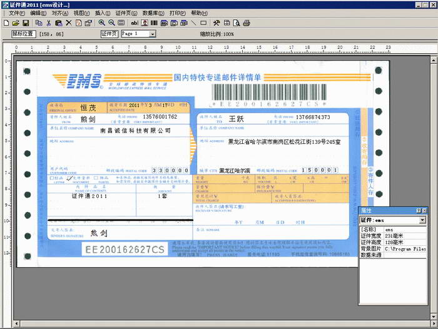The width and height of the screenshot is (438, 329).
Task: Click the 鼠标位置 label box
Action: coord(24,34)
